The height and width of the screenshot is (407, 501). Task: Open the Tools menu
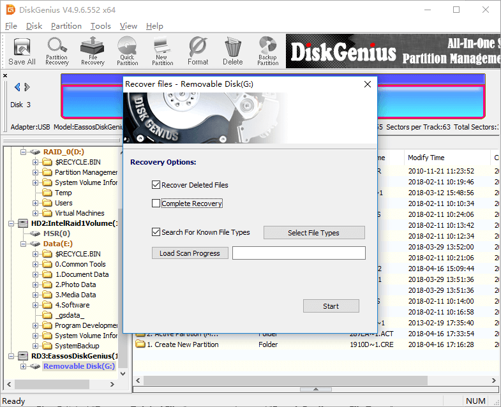(100, 26)
